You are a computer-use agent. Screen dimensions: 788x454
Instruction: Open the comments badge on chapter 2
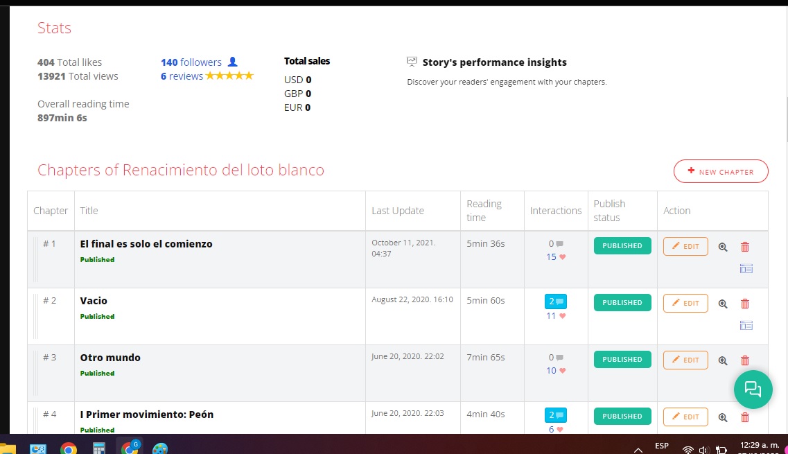coord(556,302)
